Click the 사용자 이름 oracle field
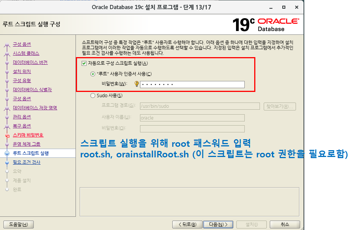The image size is (354, 230). [x=192, y=118]
